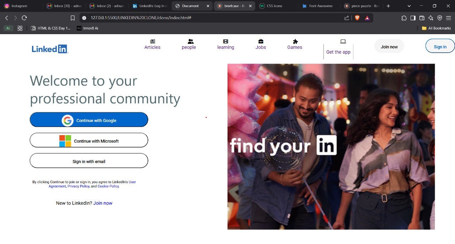Image resolution: width=455 pixels, height=244 pixels.
Task: Click the people icon in navigation
Action: pyautogui.click(x=191, y=41)
